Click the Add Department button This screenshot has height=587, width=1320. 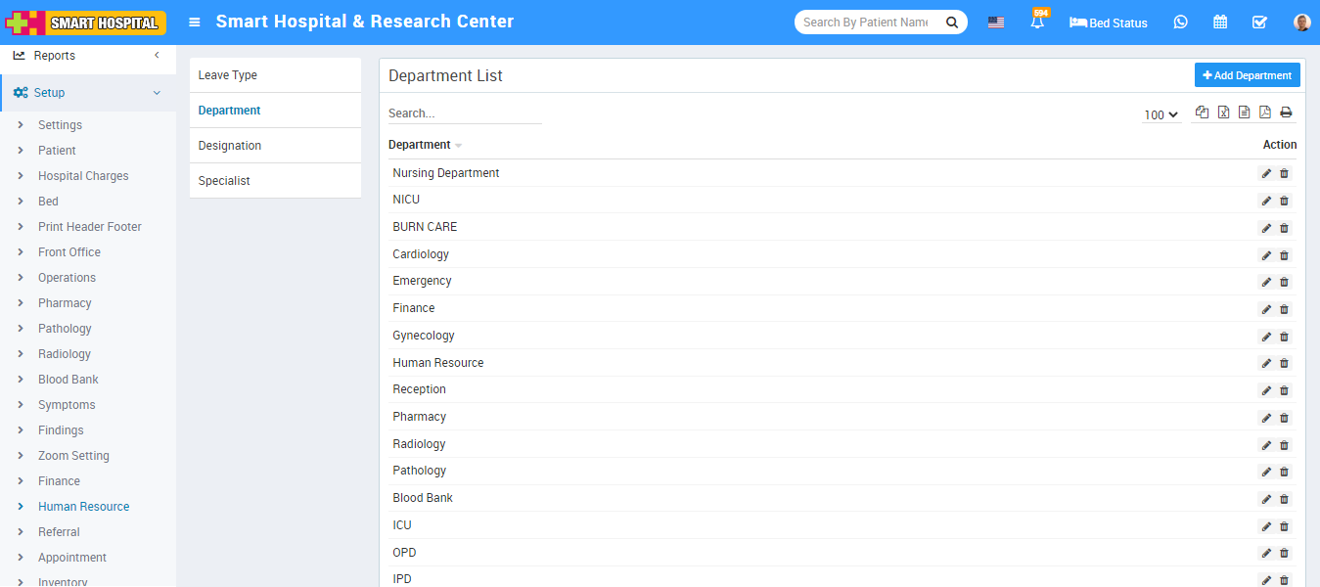pos(1247,75)
